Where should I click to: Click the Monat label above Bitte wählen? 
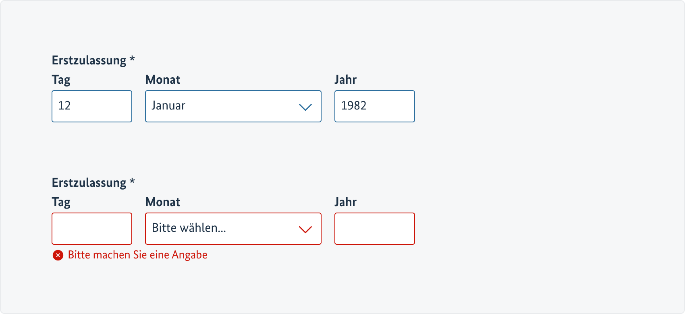[163, 202]
